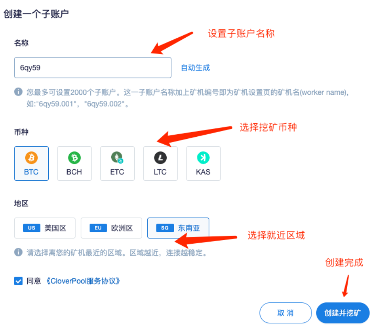Click the info icon beside the region hint
This screenshot has height=330, width=377.
(18, 252)
